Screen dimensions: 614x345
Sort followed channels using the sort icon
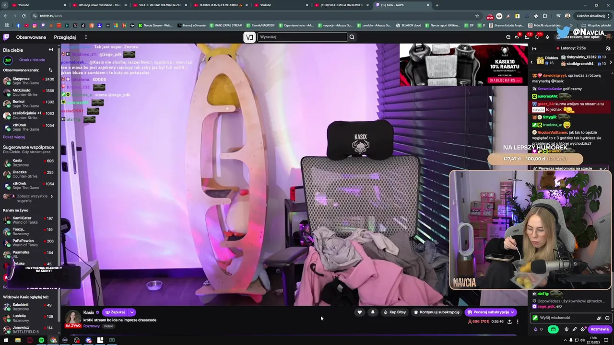(50, 70)
